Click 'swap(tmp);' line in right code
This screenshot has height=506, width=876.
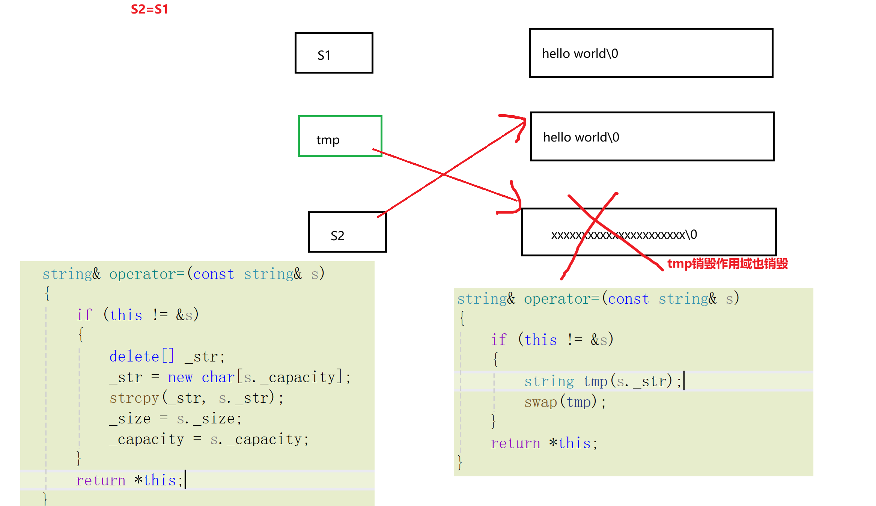coord(565,402)
